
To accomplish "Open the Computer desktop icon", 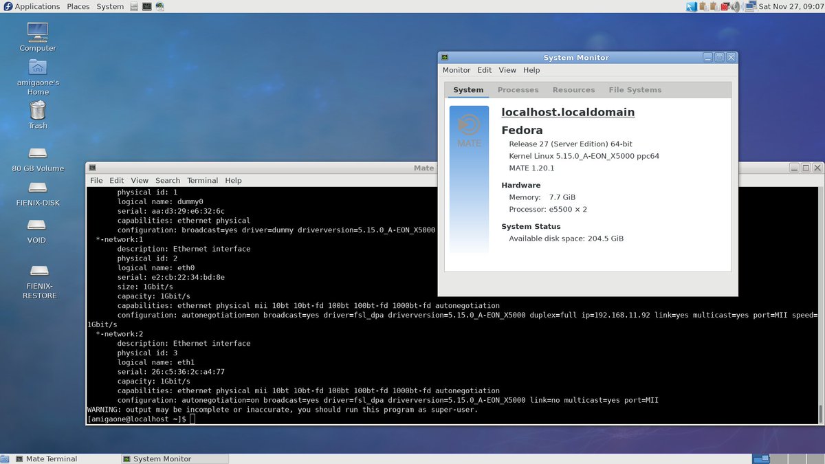I will (38, 37).
